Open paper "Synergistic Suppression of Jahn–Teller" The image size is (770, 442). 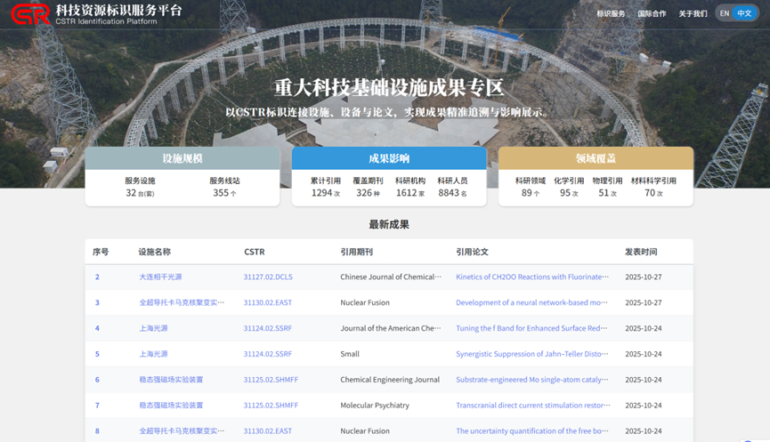click(532, 354)
